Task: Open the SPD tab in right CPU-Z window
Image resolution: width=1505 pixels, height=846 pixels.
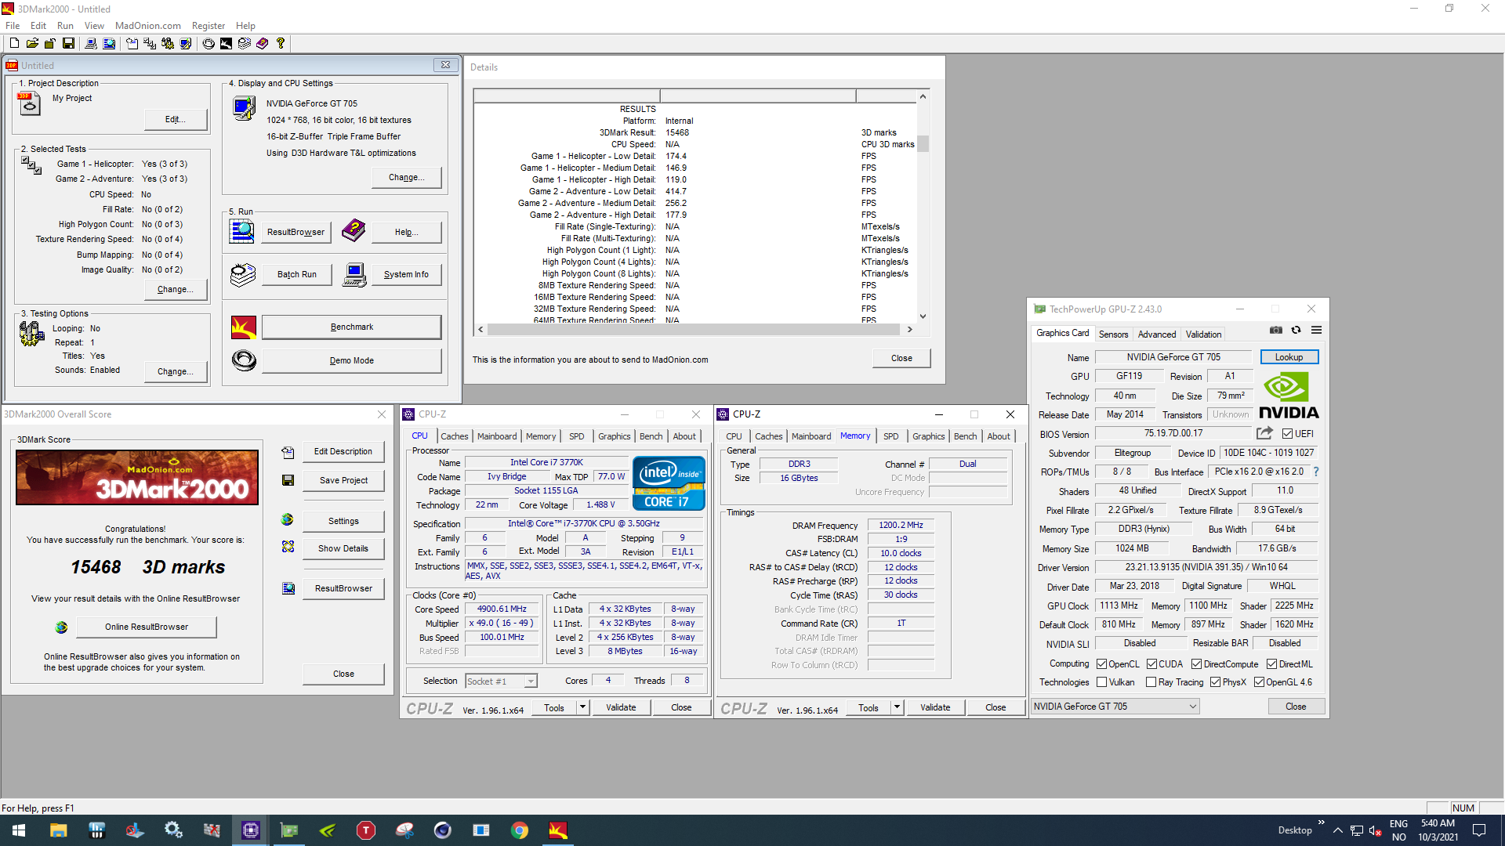Action: pyautogui.click(x=891, y=436)
